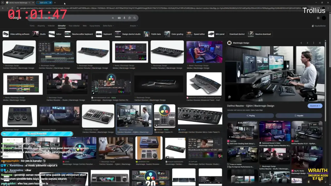
Task: Reload the page with the refresh icon
Action: (x=12, y=8)
